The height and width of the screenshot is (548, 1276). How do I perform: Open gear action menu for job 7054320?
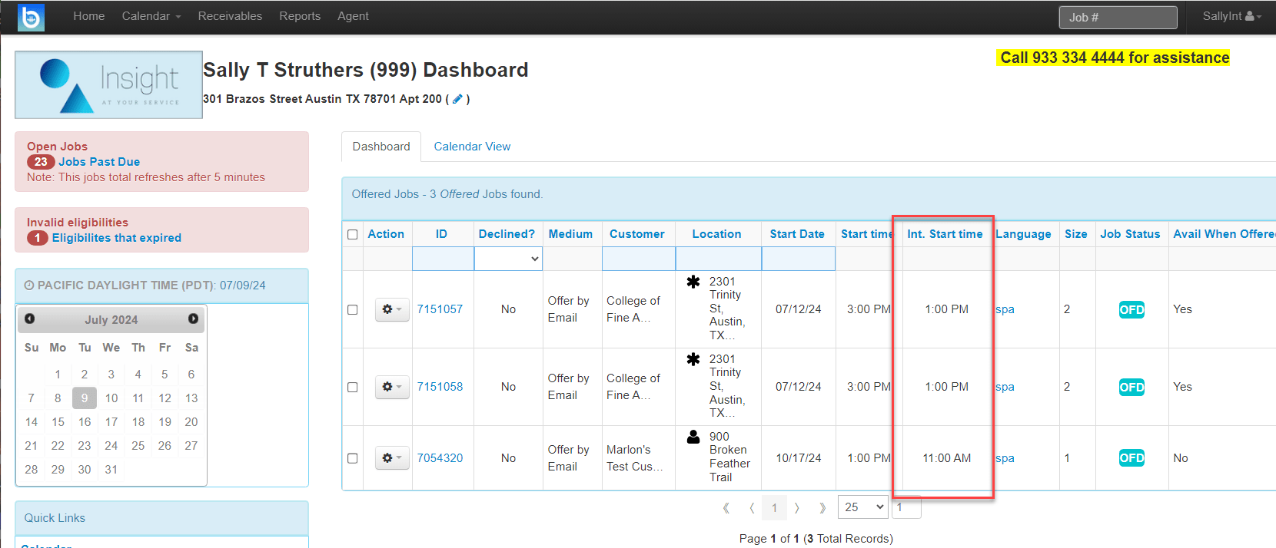pos(392,458)
